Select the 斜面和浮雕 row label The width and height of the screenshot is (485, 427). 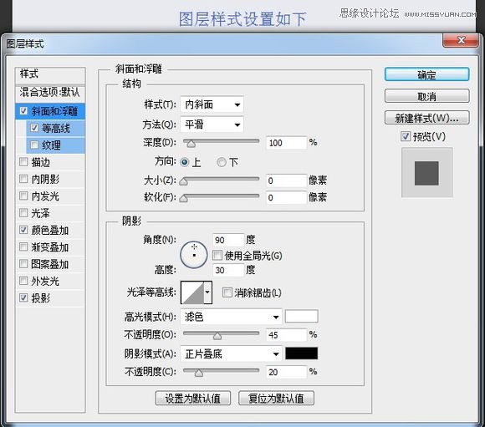point(54,111)
